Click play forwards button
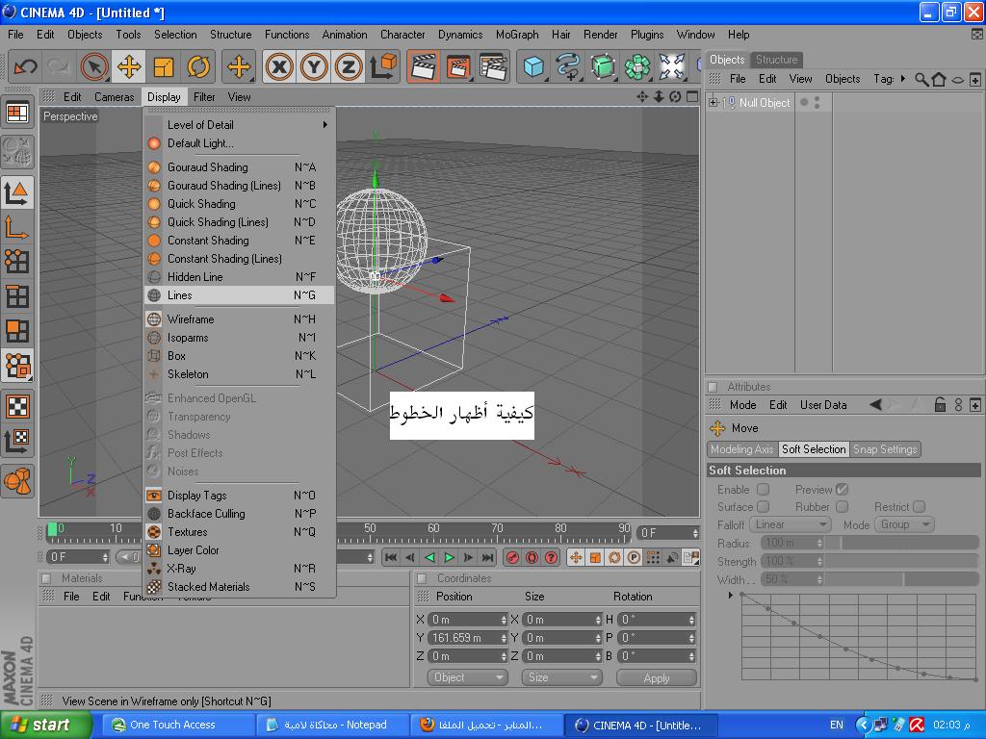 click(x=449, y=557)
